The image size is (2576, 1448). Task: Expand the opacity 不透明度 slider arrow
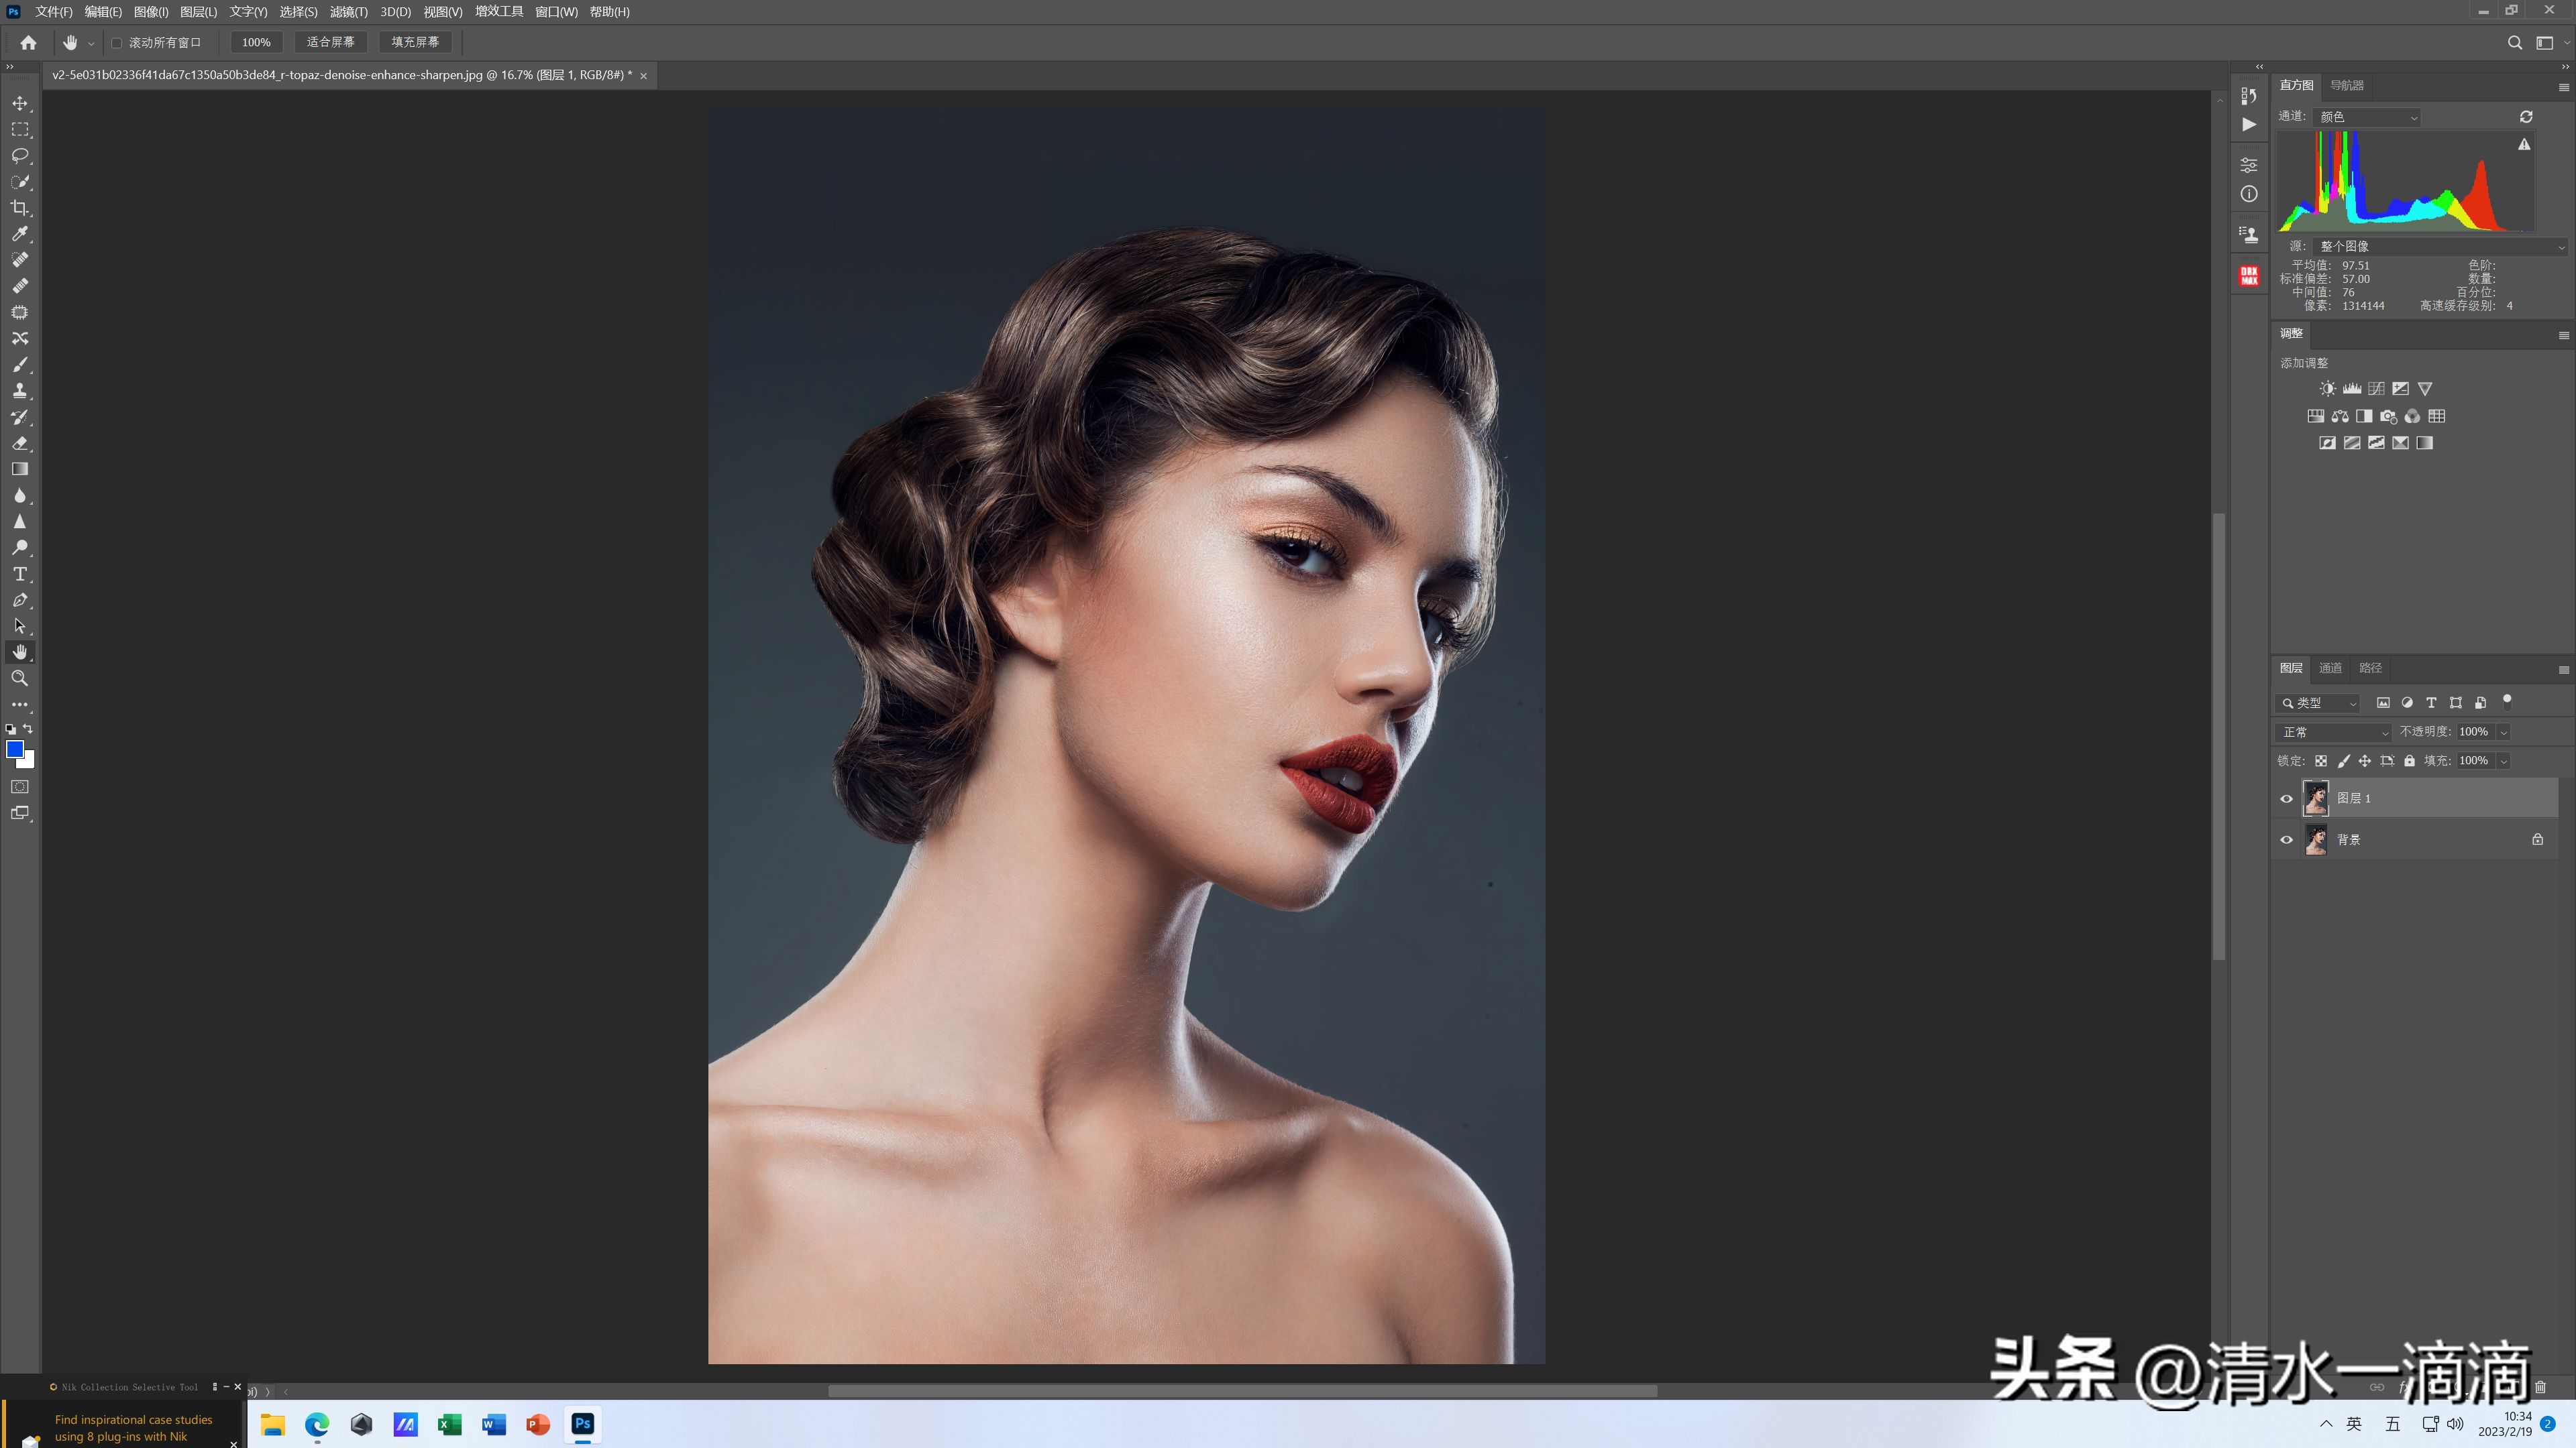tap(2504, 733)
